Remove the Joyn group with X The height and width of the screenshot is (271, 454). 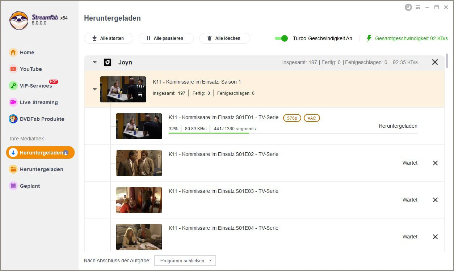click(435, 62)
